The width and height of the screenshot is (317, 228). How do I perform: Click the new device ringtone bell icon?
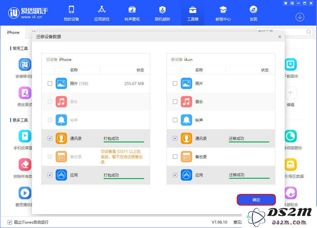(x=186, y=120)
